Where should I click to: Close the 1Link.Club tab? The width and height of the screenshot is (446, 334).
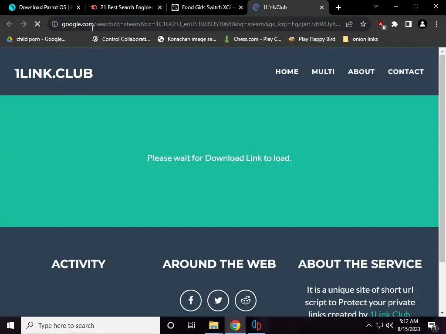pyautogui.click(x=322, y=7)
